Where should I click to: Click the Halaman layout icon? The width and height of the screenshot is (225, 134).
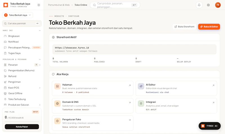point(57,86)
